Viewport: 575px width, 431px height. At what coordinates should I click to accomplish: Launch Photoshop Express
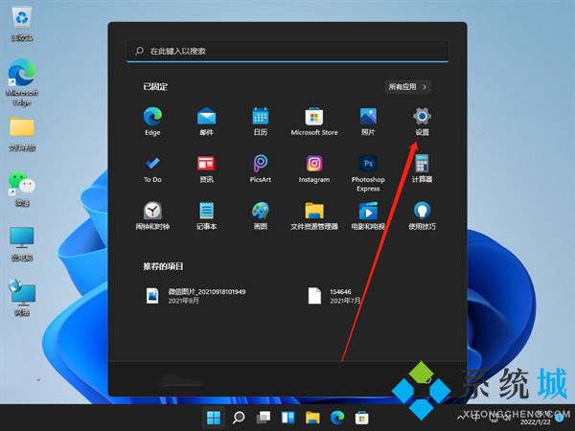tap(368, 173)
